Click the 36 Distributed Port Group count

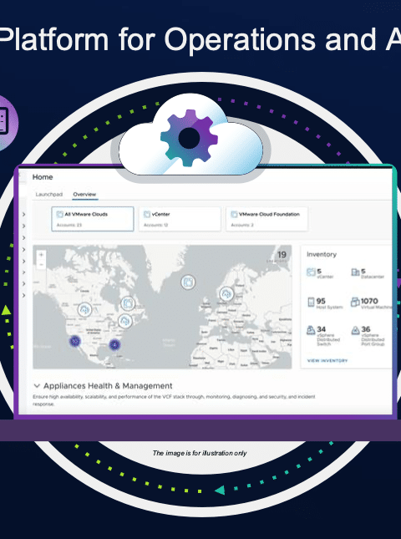[366, 329]
